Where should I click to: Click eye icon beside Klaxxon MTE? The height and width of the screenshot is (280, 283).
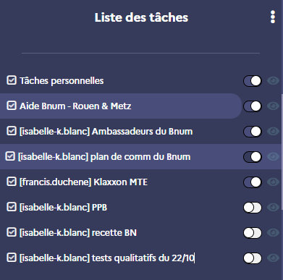click(273, 182)
